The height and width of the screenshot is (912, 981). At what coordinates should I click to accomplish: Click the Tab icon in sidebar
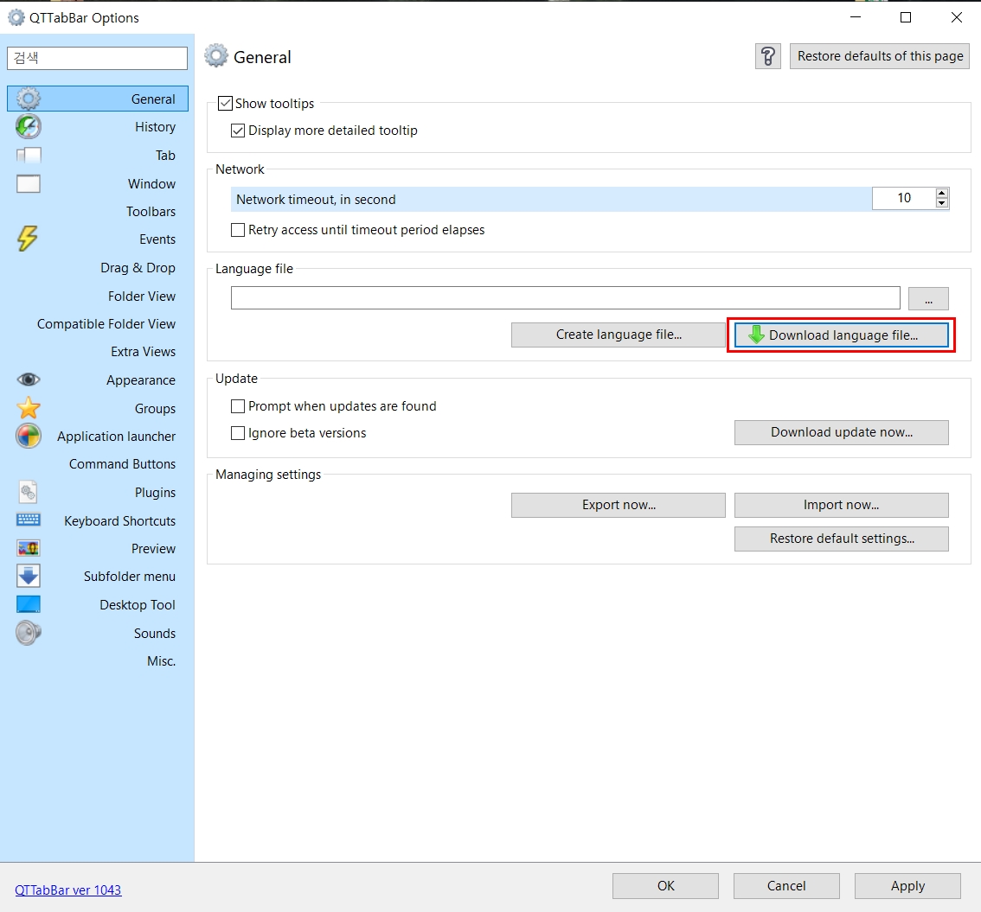click(x=29, y=155)
